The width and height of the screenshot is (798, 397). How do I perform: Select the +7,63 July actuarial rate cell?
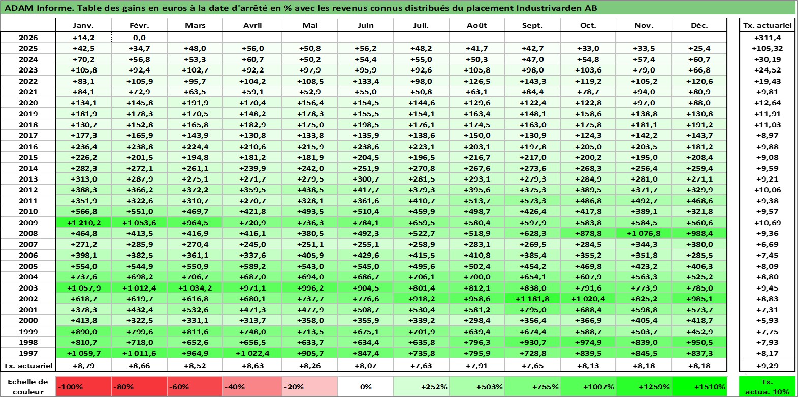pos(421,366)
